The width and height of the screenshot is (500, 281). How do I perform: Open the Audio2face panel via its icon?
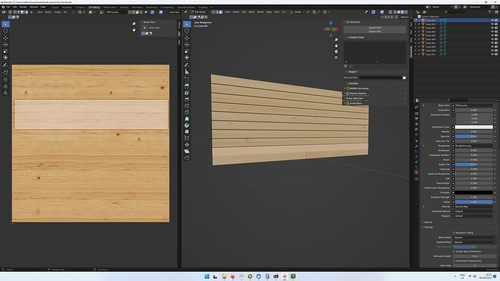[x=348, y=103]
